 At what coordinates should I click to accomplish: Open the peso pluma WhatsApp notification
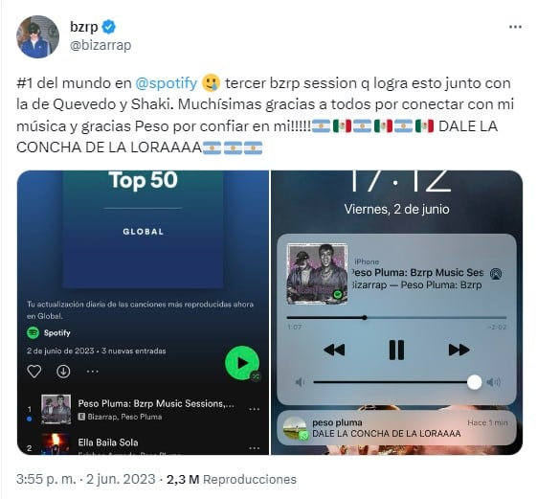[x=396, y=428]
